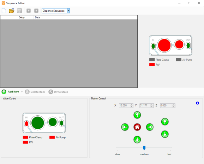Toggle the large green valve in Valve Control
This screenshot has height=164, width=204.
[38, 123]
